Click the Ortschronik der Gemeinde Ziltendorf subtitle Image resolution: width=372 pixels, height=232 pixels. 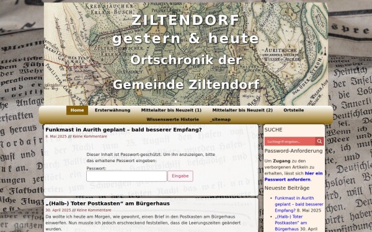pos(186,72)
